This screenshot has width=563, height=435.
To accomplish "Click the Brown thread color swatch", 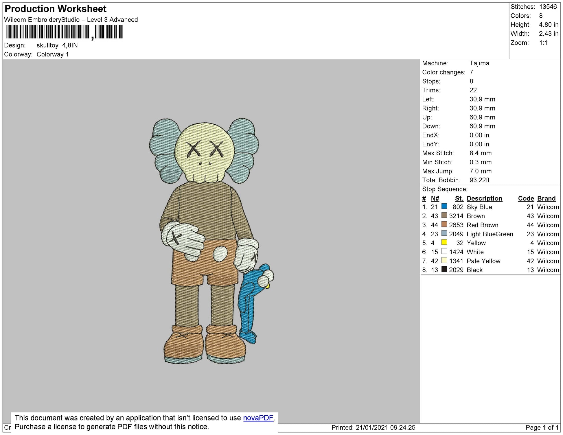I will 444,215.
